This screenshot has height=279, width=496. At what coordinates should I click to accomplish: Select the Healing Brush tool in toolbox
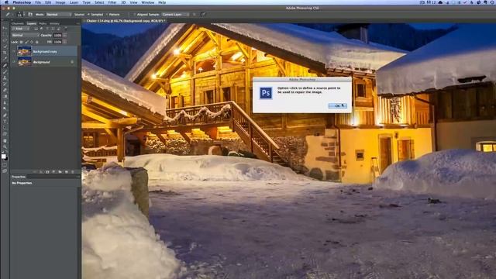click(x=5, y=65)
